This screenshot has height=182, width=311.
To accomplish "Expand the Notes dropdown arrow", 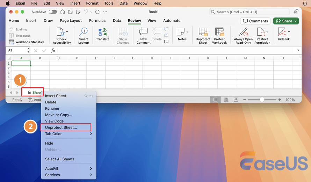I will click(188, 32).
